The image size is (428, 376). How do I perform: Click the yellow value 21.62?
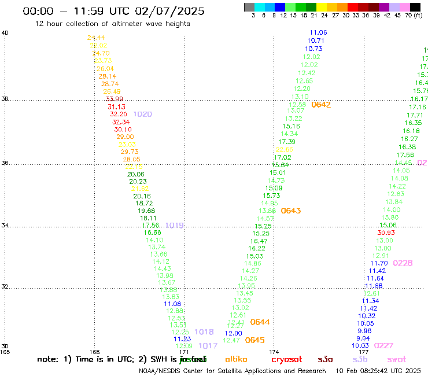click(x=140, y=189)
